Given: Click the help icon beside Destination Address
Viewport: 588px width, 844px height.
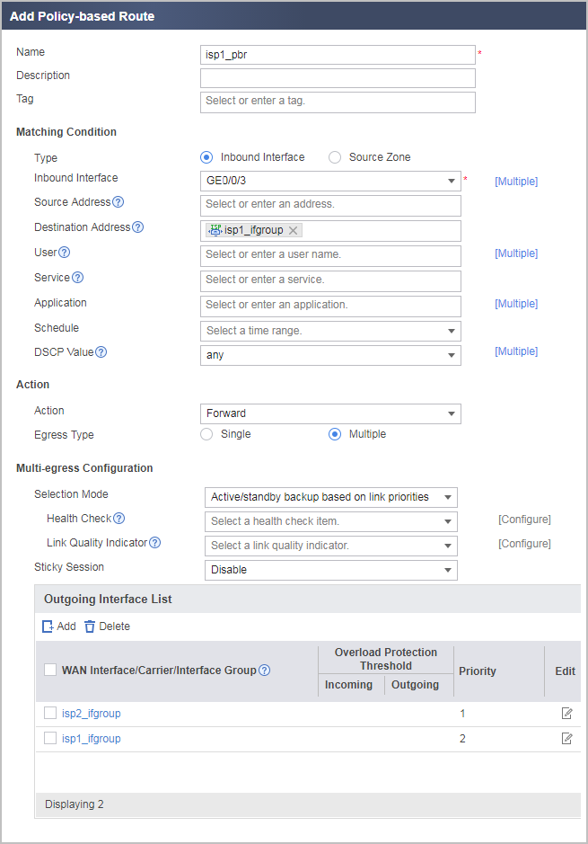Looking at the screenshot, I should [138, 227].
